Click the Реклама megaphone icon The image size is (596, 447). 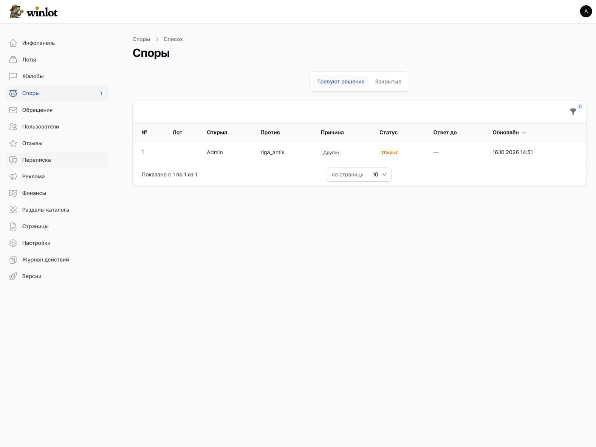pos(13,176)
